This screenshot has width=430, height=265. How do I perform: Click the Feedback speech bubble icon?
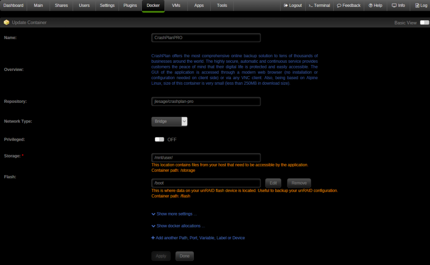click(x=339, y=6)
